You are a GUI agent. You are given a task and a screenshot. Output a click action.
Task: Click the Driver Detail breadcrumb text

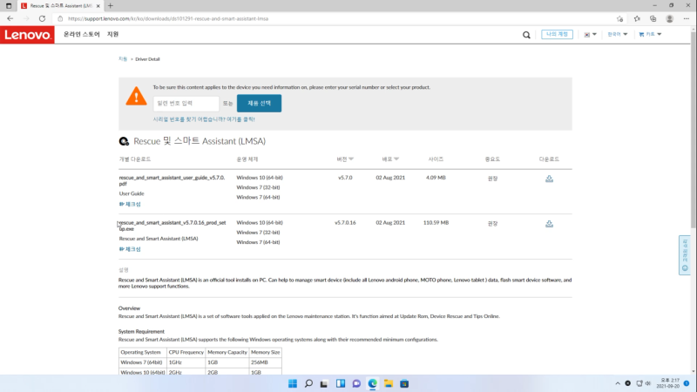click(x=147, y=59)
